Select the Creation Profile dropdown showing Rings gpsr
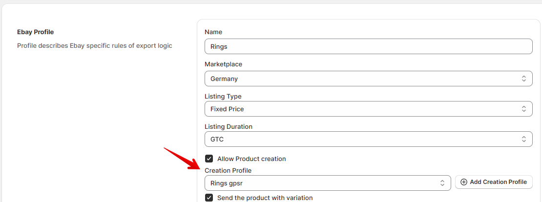The image size is (542, 202). (322, 183)
